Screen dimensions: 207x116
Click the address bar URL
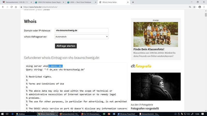pyautogui.click(x=40, y=7)
